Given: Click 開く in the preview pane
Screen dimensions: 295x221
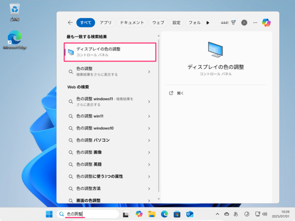Looking at the screenshot, I should point(180,93).
